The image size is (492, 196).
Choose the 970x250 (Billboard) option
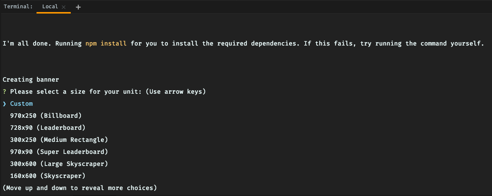[46, 115]
